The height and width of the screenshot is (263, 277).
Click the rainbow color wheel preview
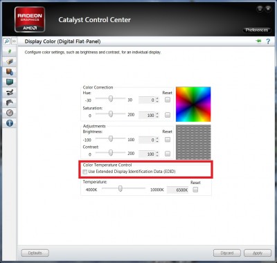click(x=193, y=105)
